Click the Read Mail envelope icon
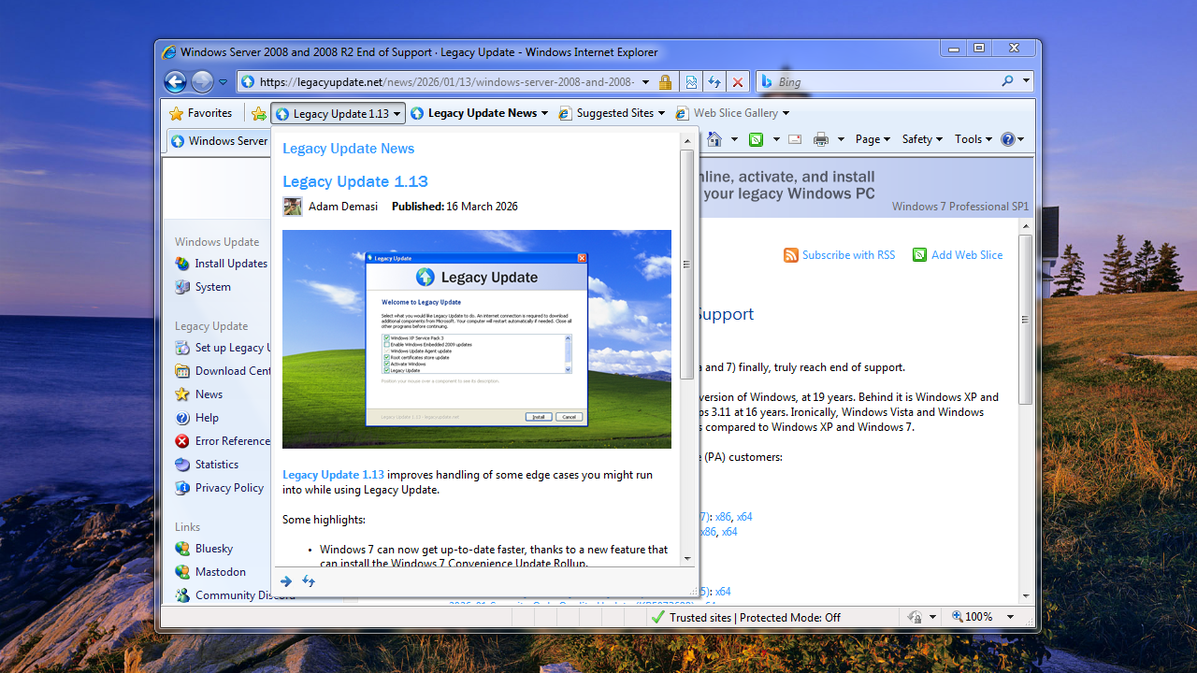 point(795,139)
